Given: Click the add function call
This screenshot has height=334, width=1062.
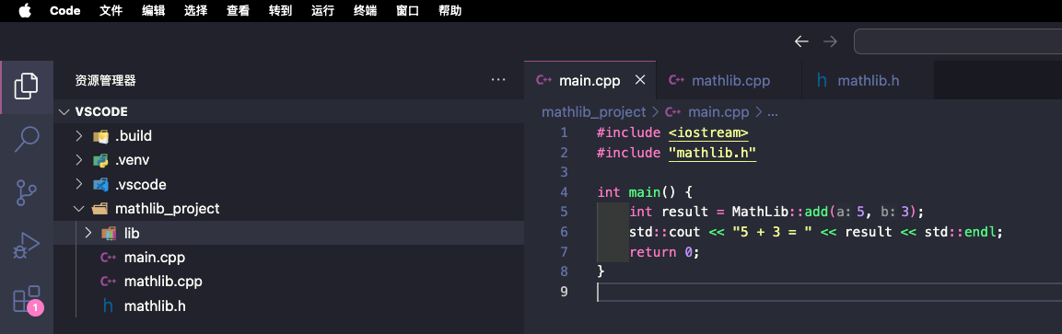Looking at the screenshot, I should tap(817, 212).
